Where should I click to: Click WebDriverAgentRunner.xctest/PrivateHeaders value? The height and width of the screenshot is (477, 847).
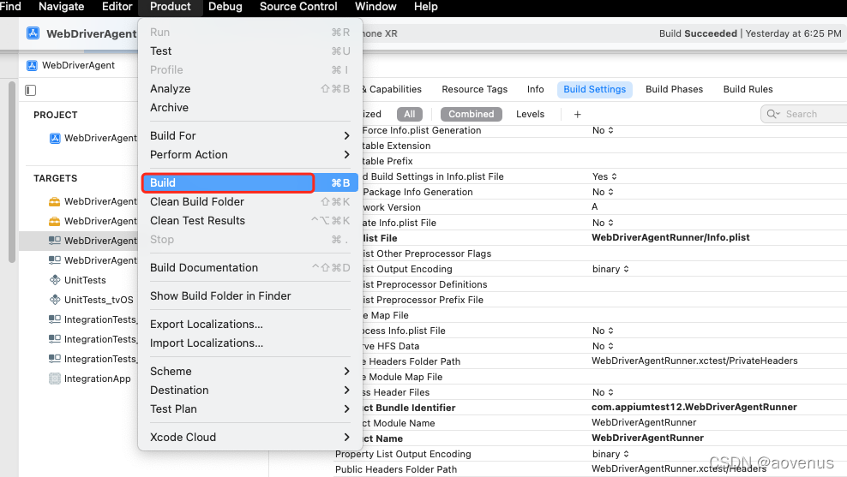point(694,361)
